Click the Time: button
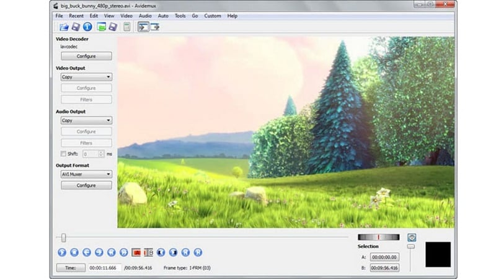Viewport: 496px width, 279px height. click(x=71, y=268)
